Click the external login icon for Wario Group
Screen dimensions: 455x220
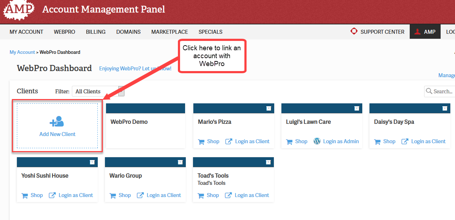tap(140, 195)
